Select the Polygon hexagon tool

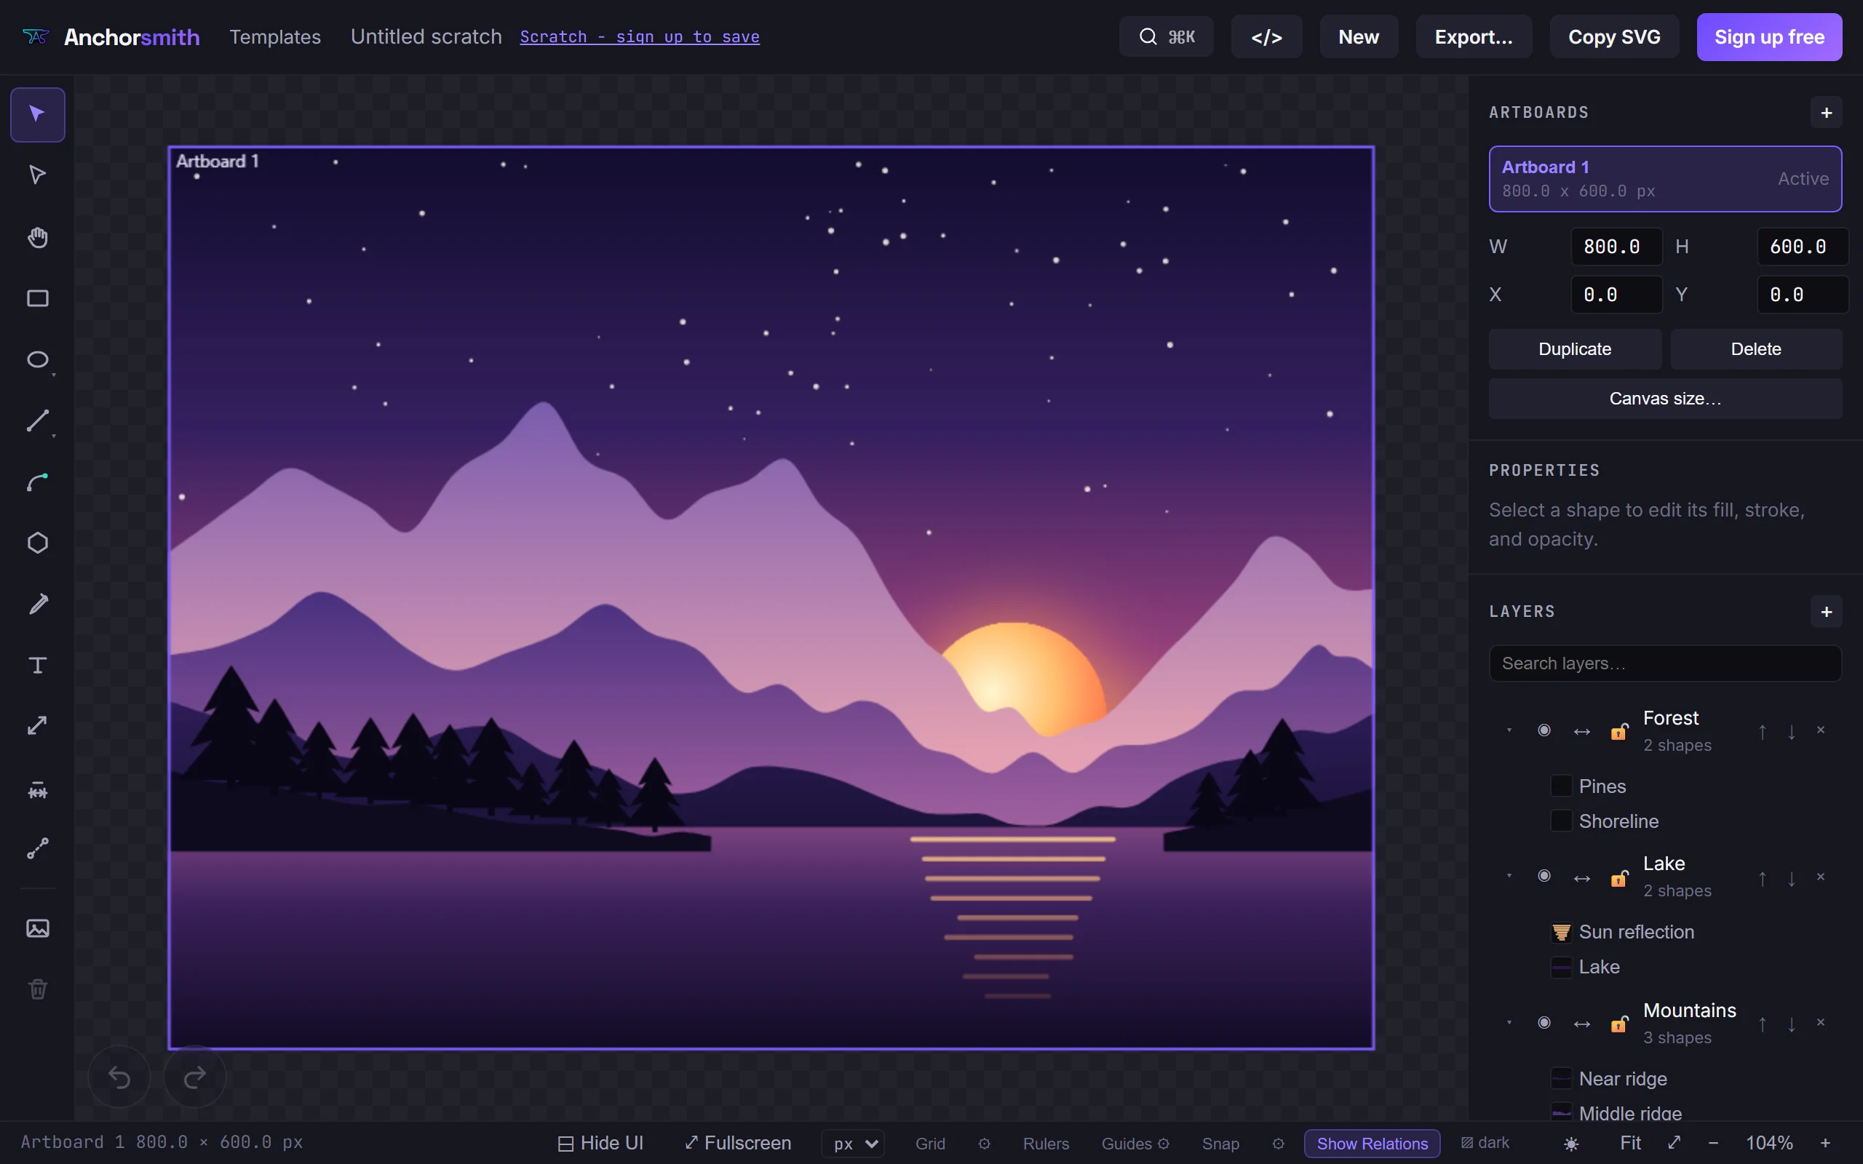(37, 543)
